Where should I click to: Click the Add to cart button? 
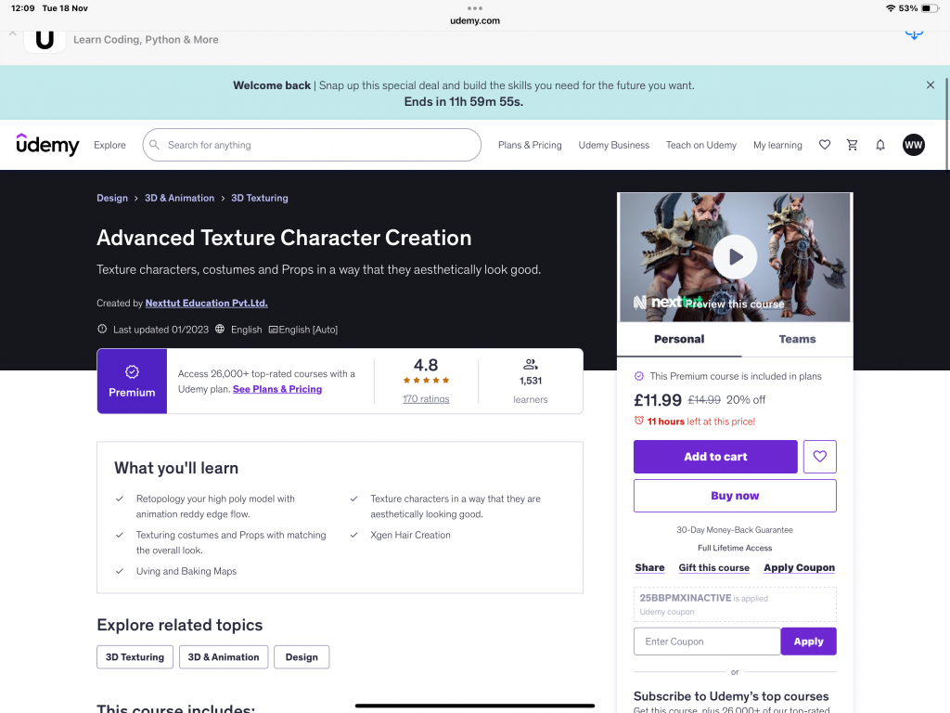(x=715, y=457)
